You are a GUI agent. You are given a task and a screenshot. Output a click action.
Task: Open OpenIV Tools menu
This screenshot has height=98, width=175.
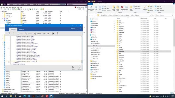(18, 7)
